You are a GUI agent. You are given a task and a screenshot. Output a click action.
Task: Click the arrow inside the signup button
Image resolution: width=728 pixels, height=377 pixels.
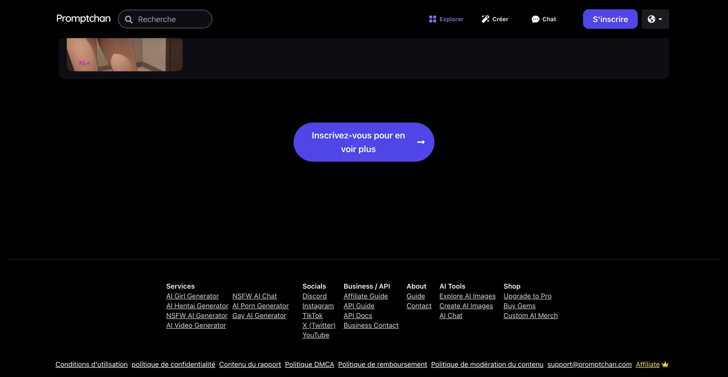coord(420,142)
